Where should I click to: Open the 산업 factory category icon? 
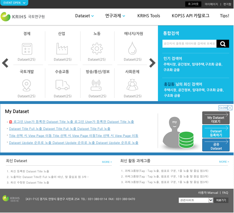pos(62,48)
